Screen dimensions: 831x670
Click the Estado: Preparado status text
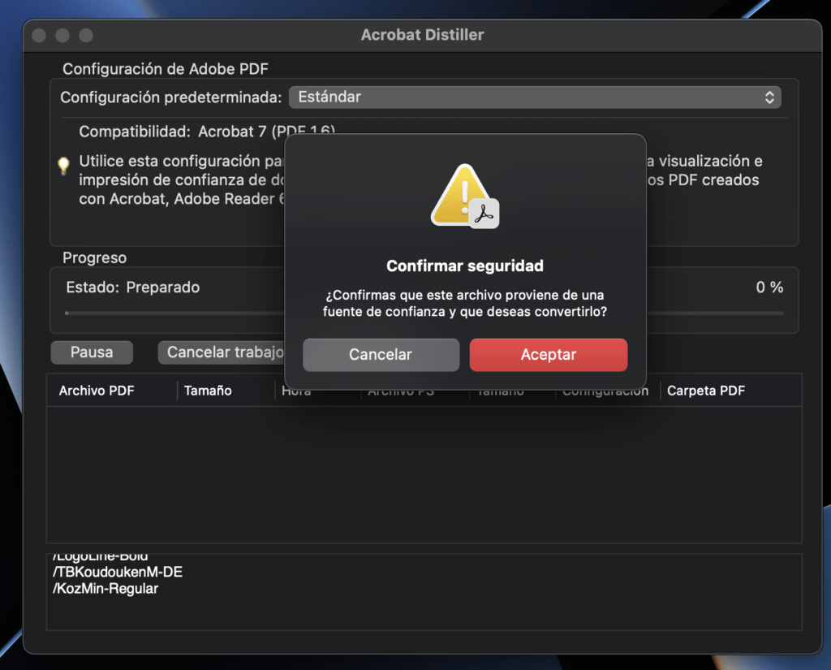click(132, 287)
